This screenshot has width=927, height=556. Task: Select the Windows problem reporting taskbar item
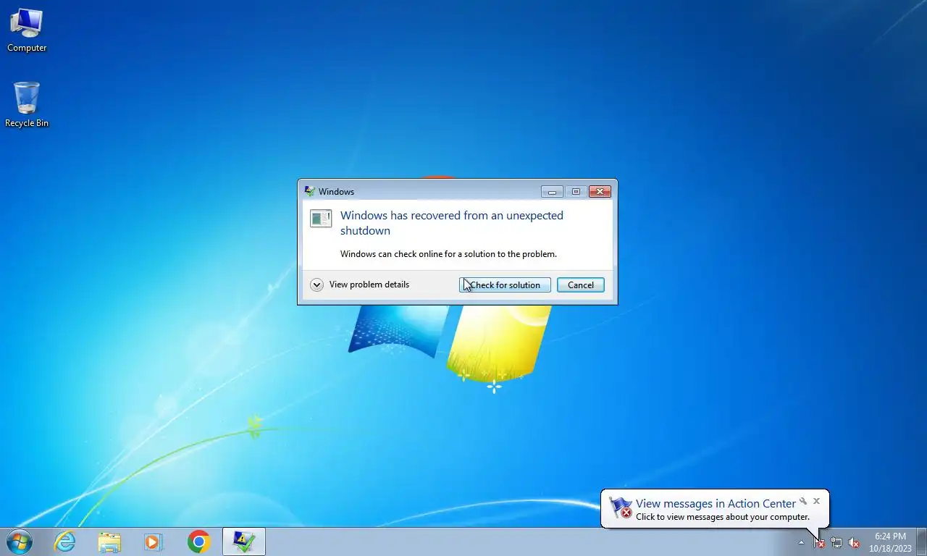tap(244, 542)
